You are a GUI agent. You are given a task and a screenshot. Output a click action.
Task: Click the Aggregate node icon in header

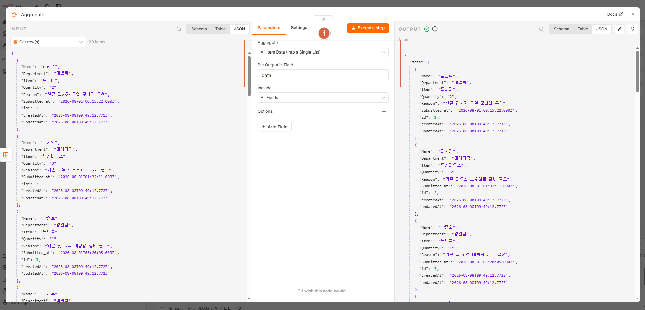[14, 14]
